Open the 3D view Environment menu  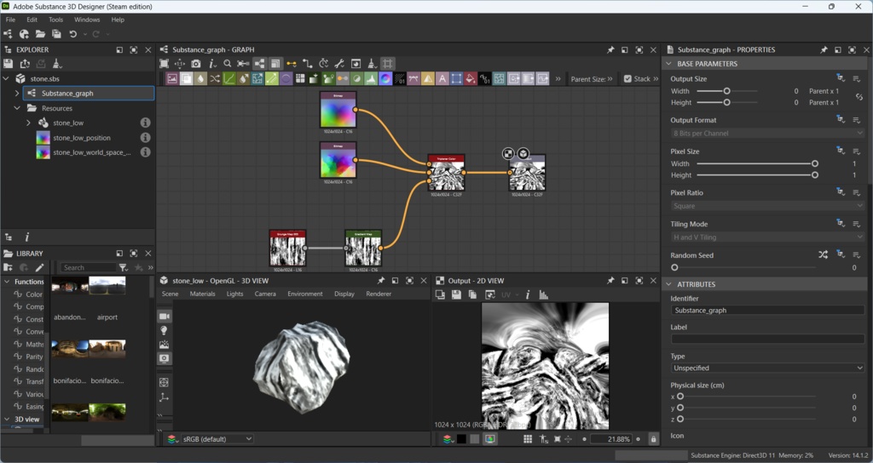point(304,294)
